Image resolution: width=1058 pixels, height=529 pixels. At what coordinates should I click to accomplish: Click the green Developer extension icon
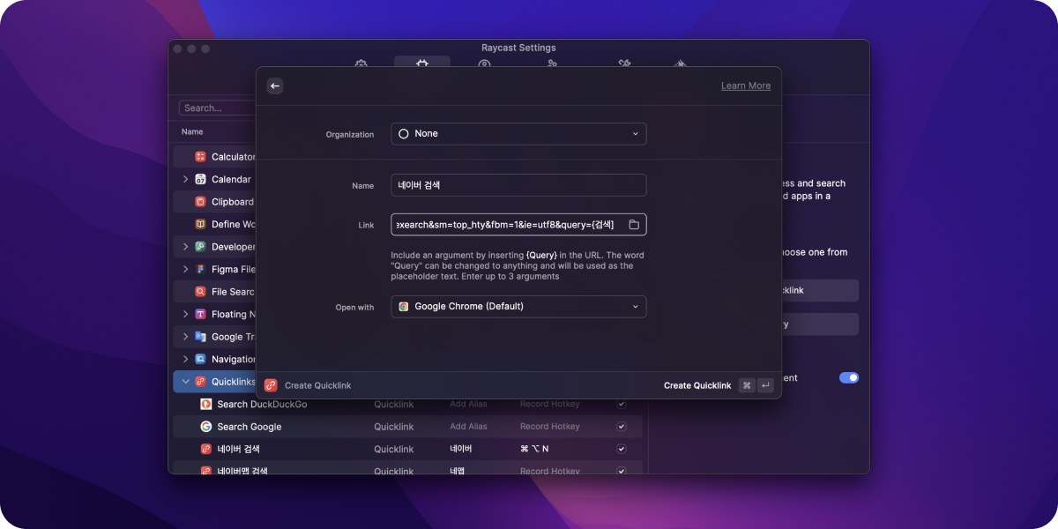[200, 247]
